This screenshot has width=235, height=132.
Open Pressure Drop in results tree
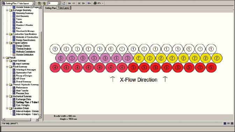point(22,93)
